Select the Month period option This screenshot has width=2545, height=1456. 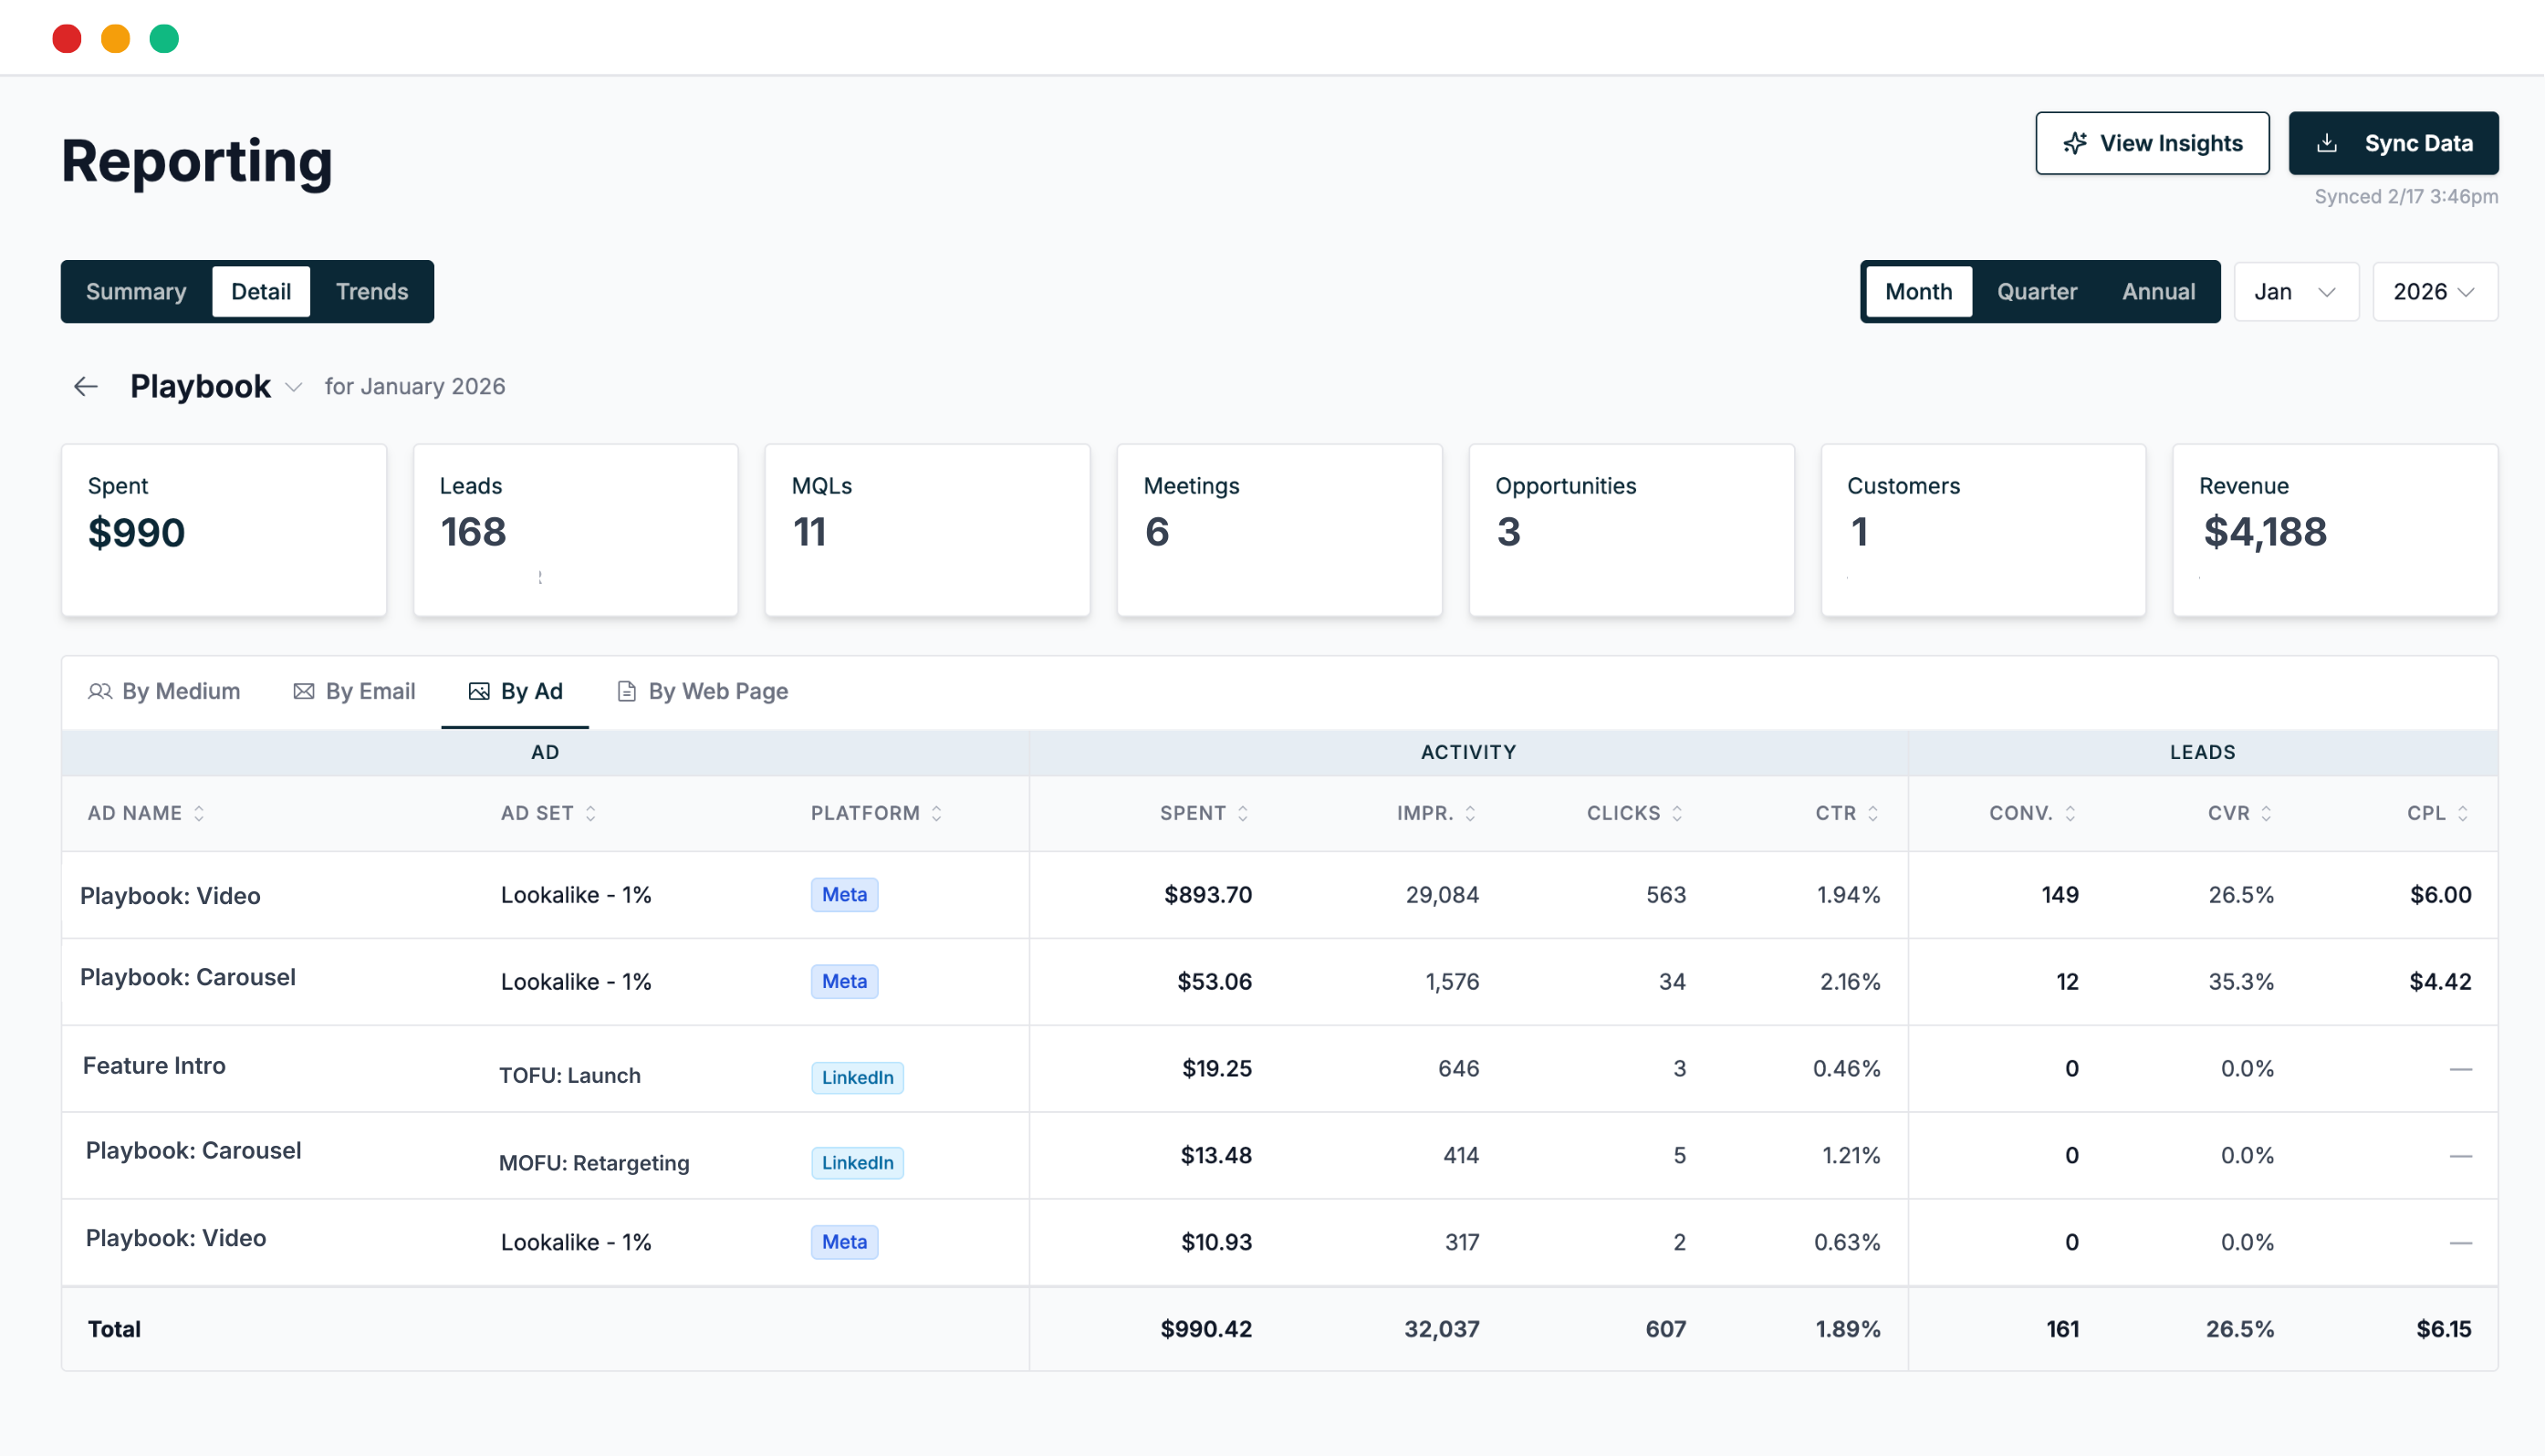[x=1918, y=291]
